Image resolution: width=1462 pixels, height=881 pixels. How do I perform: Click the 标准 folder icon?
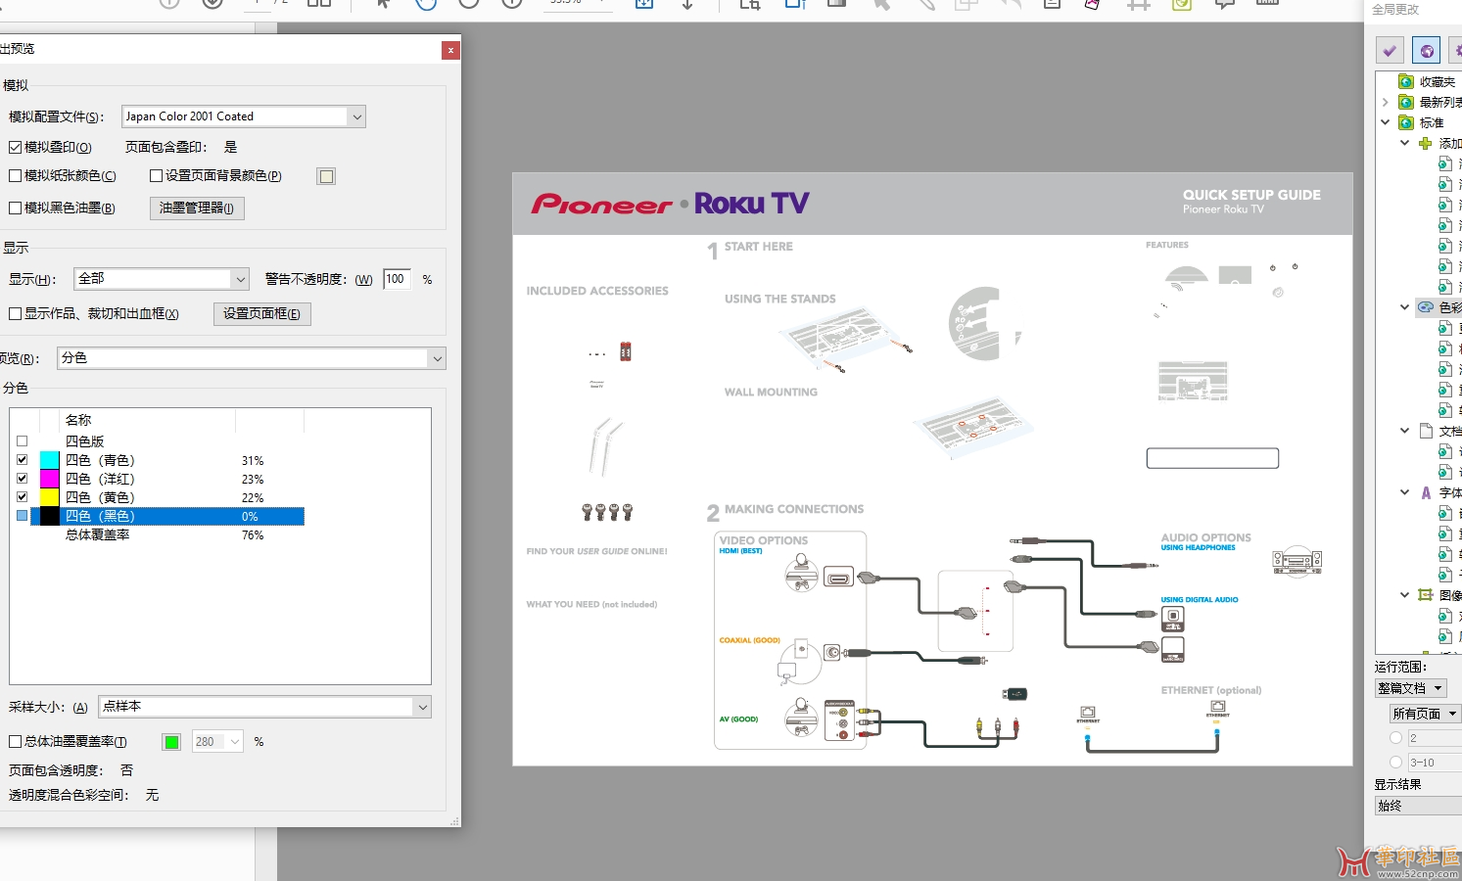point(1406,122)
